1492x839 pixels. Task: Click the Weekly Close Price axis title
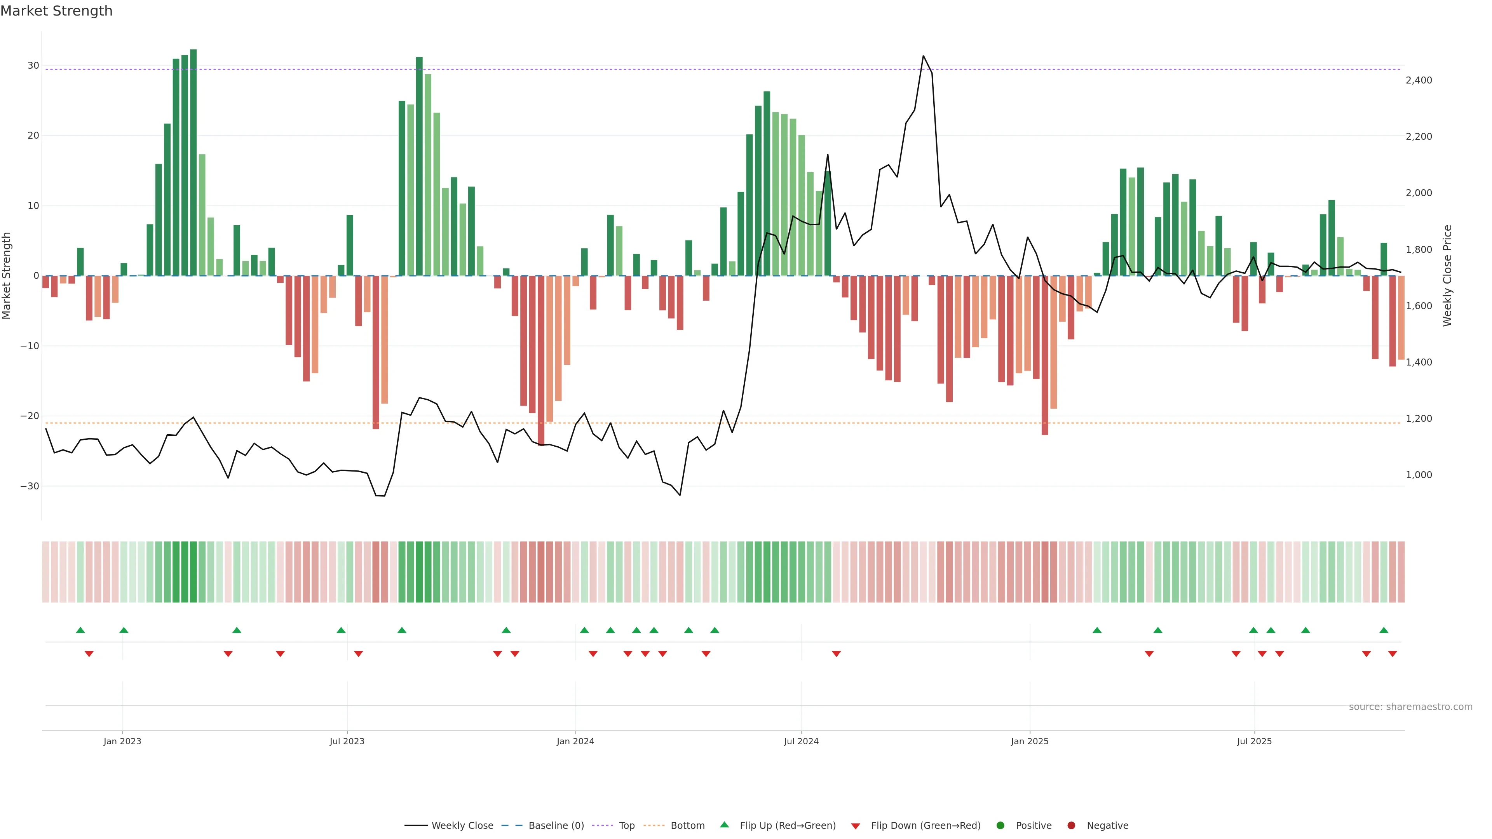[1447, 276]
